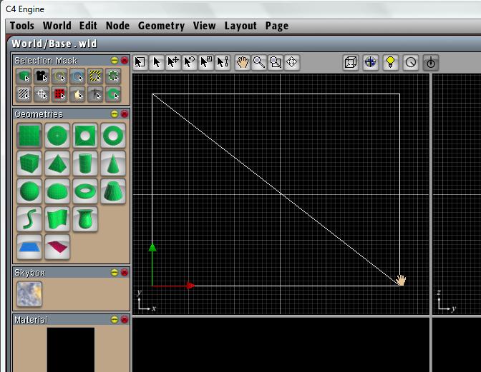Image resolution: width=481 pixels, height=372 pixels.
Task: Select the skybox thumbnail
Action: (x=29, y=294)
